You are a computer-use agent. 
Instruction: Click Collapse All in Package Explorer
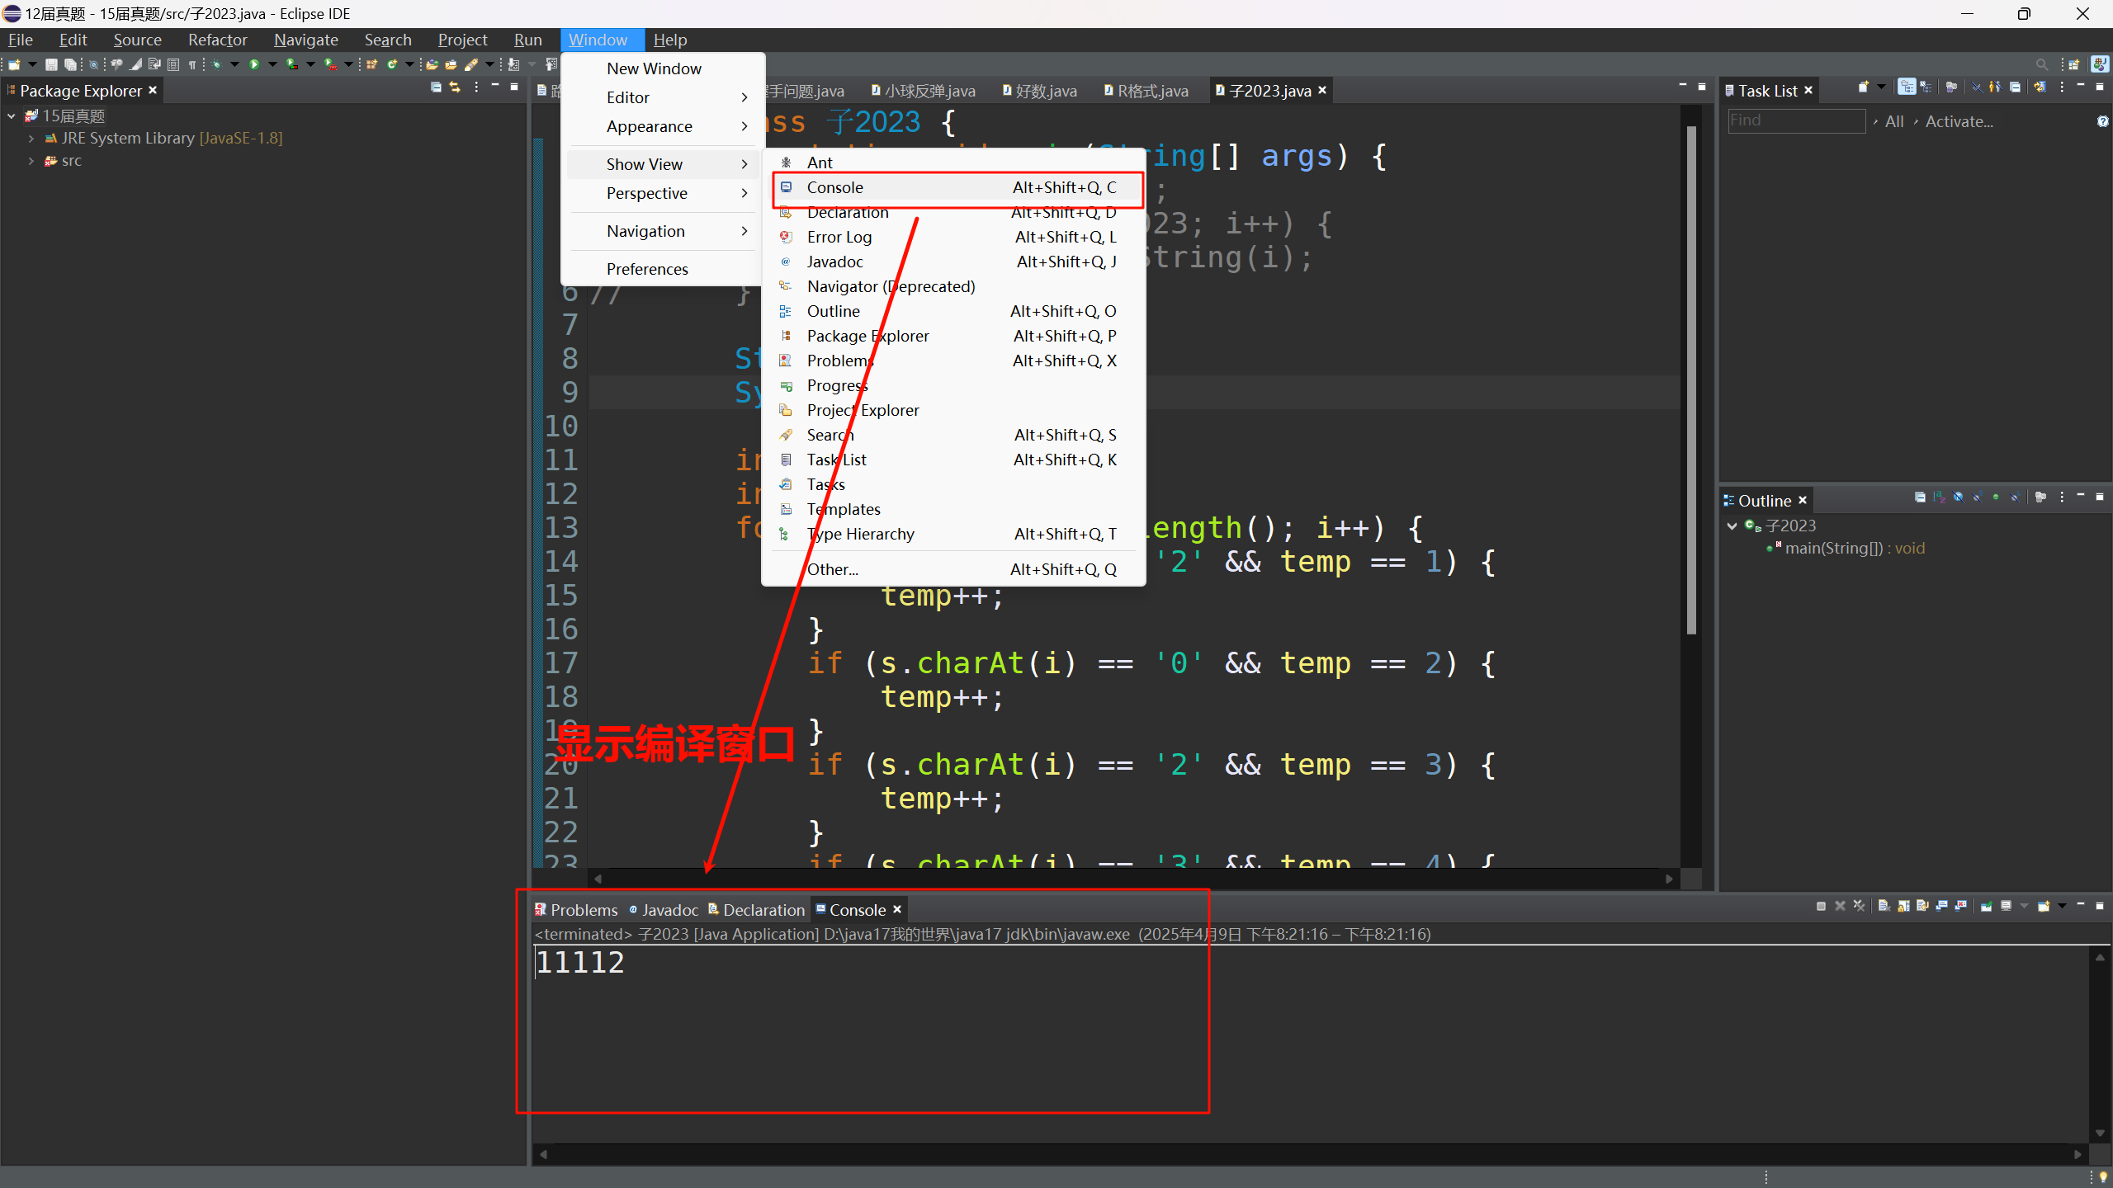click(x=436, y=87)
